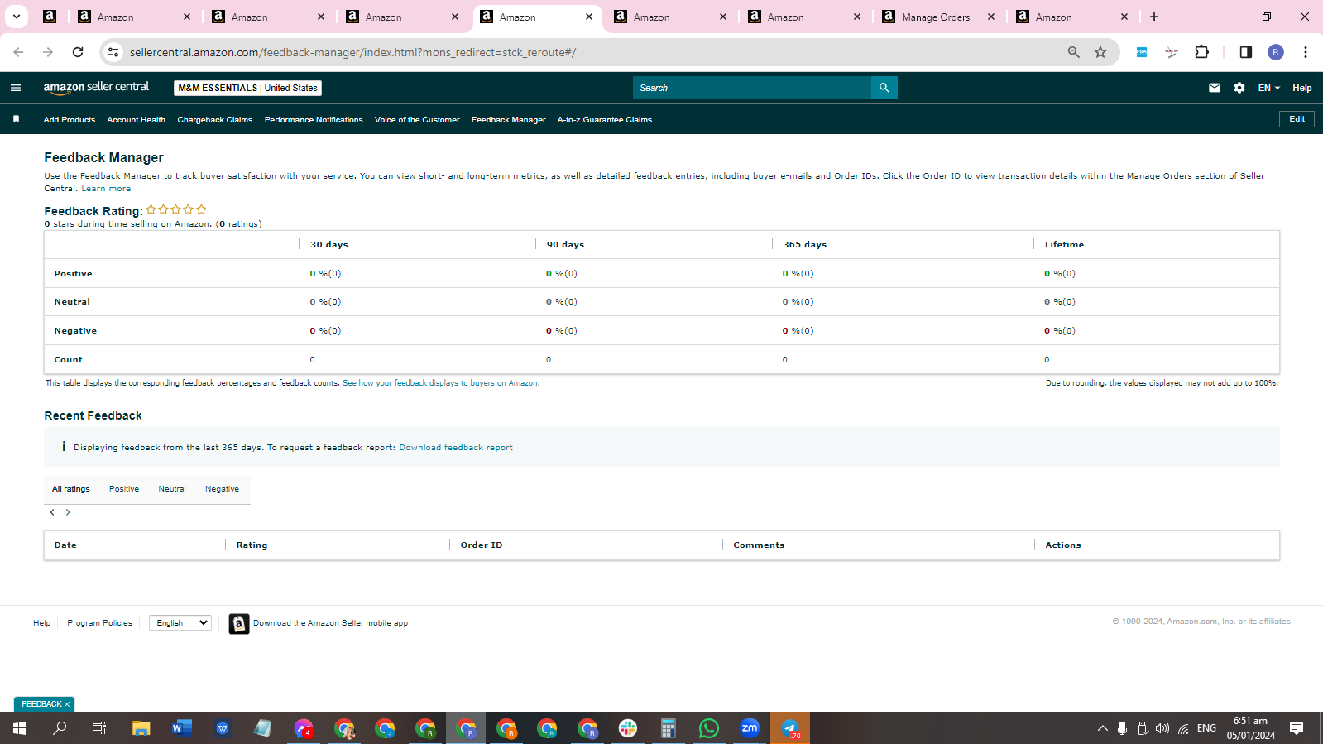1323x744 pixels.
Task: Click Download feedback report link
Action: tap(456, 448)
